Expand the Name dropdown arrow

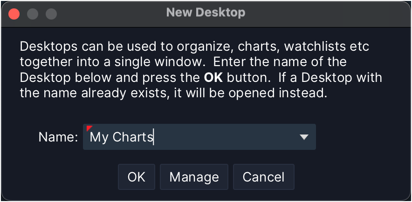click(x=304, y=137)
